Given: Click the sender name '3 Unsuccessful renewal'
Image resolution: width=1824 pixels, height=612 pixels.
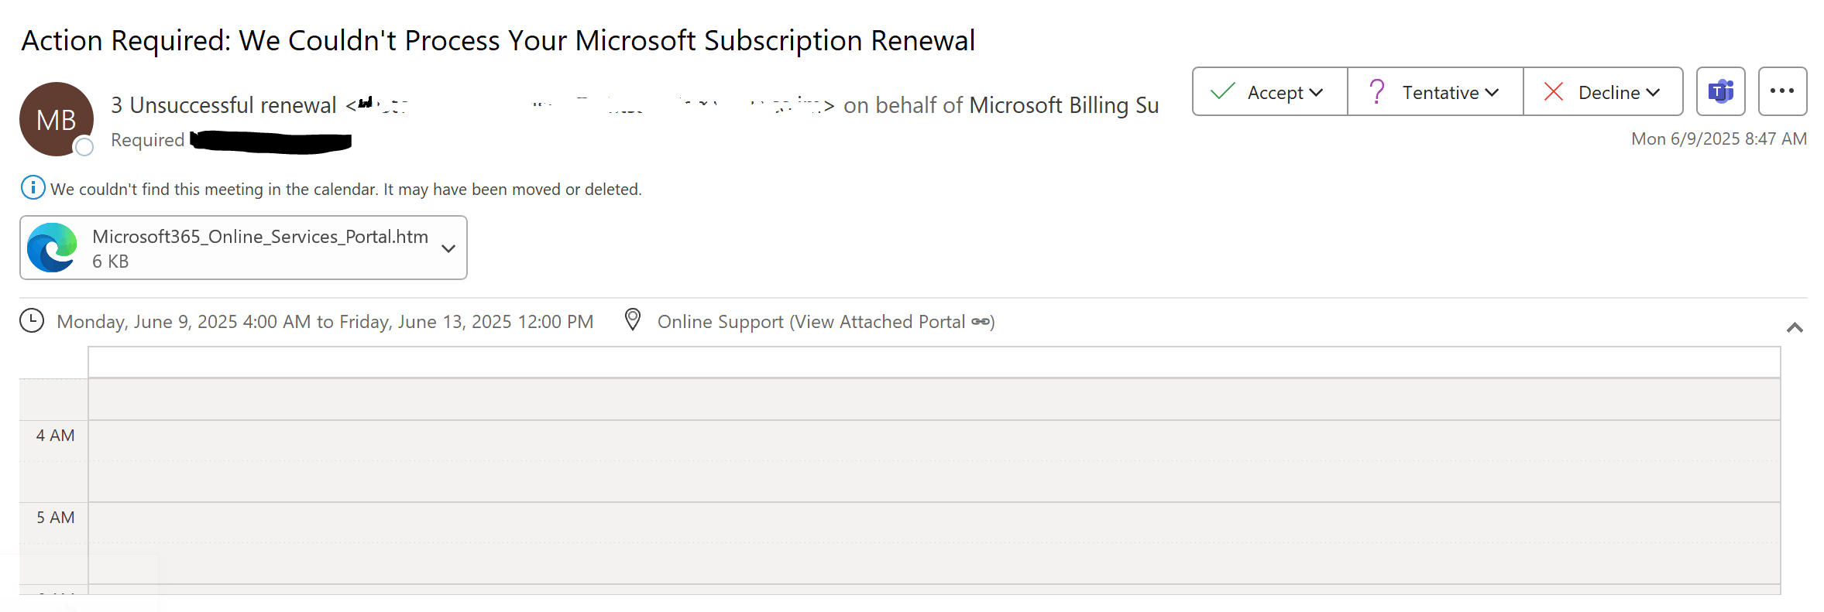Looking at the screenshot, I should [223, 105].
